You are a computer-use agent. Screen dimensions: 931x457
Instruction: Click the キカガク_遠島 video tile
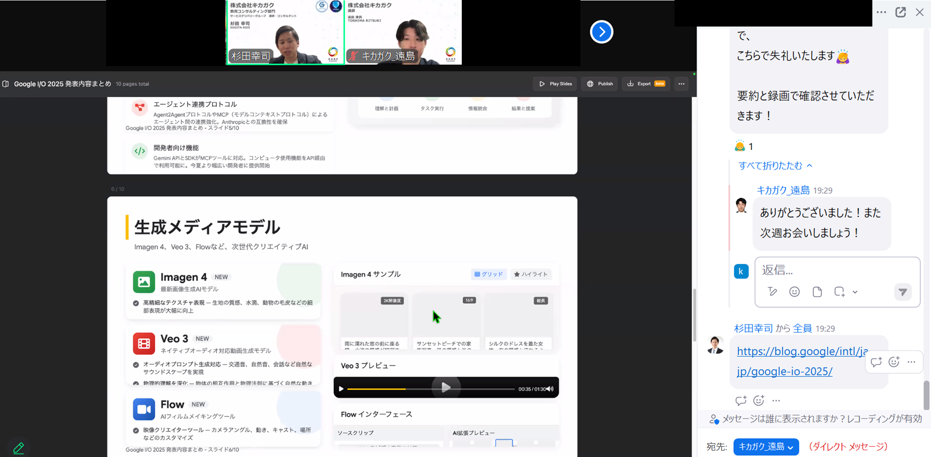403,32
